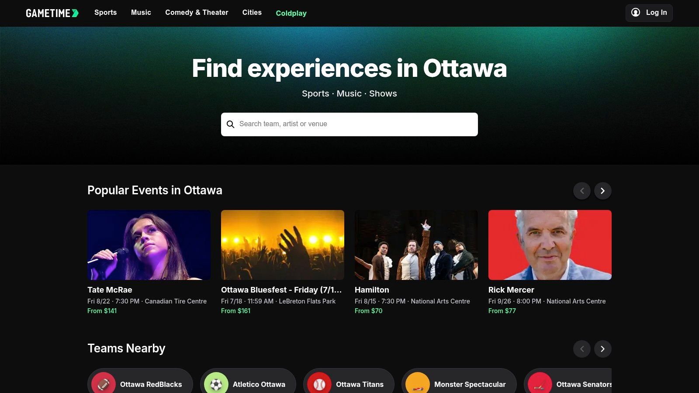Open the Music menu
699x393 pixels.
[x=141, y=13]
